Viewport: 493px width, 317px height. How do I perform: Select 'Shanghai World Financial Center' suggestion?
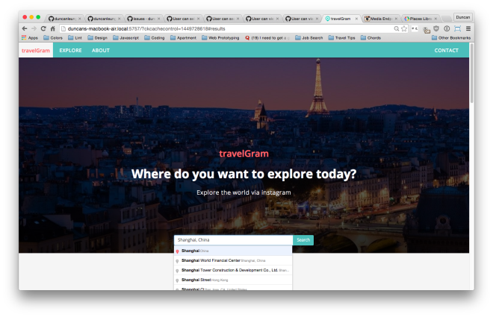233,260
